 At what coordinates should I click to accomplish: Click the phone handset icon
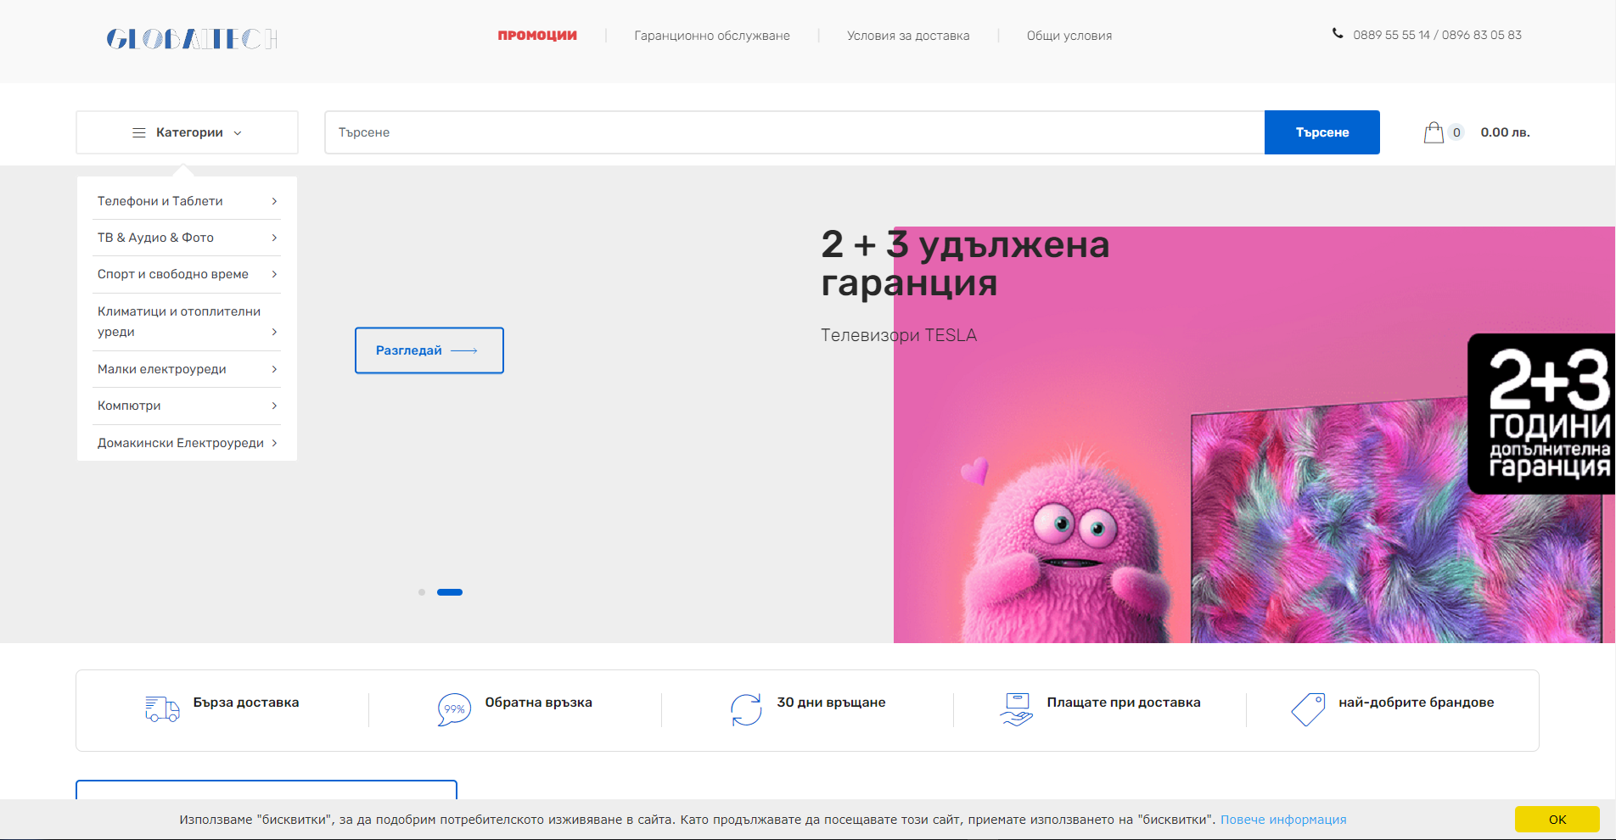click(x=1338, y=34)
